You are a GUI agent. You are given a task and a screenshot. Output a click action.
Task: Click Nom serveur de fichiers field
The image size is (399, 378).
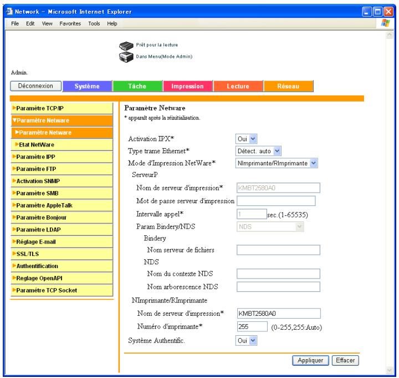pos(278,250)
